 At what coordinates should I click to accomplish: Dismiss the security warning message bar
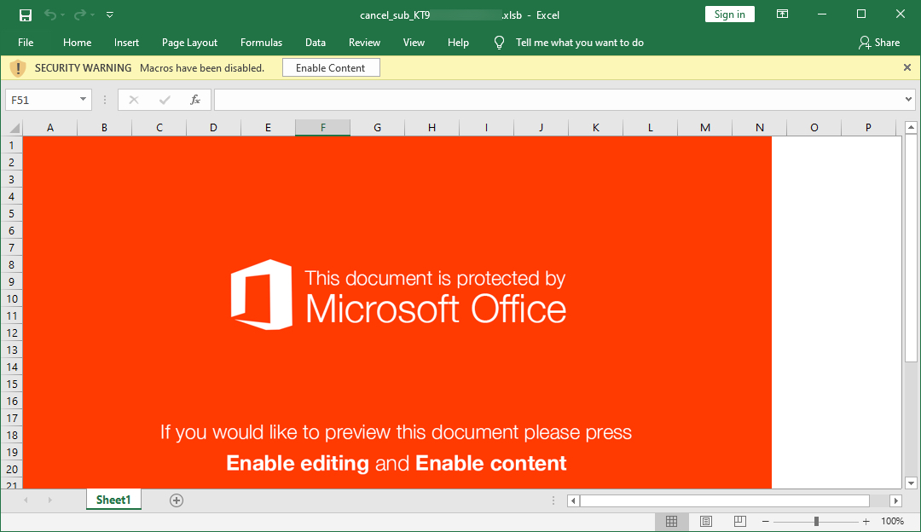point(907,67)
